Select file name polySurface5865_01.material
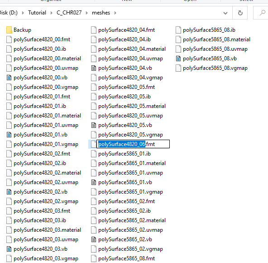The image size is (268, 263). click(132, 163)
